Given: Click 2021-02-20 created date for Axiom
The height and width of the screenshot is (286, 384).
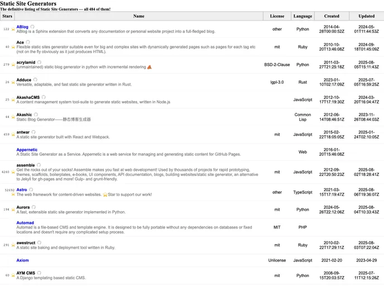Looking at the screenshot, I should tap(332, 260).
